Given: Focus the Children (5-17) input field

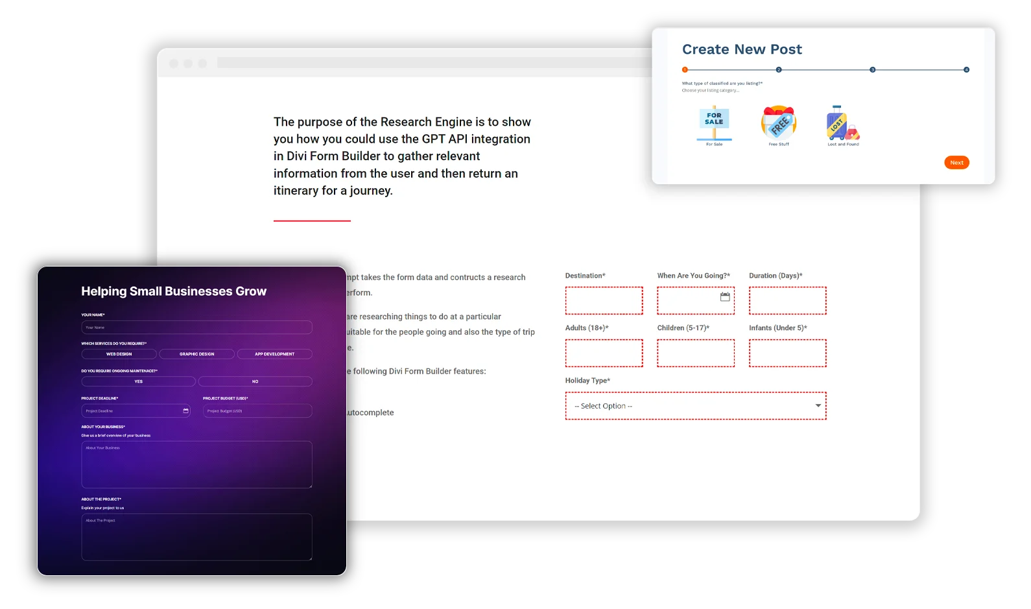Looking at the screenshot, I should click(696, 353).
